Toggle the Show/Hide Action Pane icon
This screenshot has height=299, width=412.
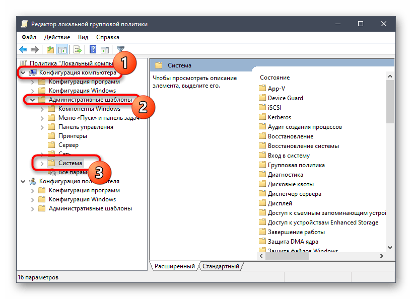click(105, 49)
